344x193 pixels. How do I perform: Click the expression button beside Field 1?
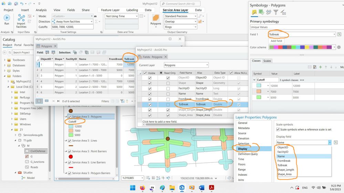339,34
